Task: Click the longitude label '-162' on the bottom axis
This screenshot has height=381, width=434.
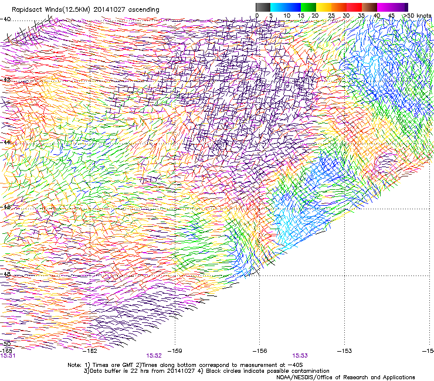Action: point(90,351)
